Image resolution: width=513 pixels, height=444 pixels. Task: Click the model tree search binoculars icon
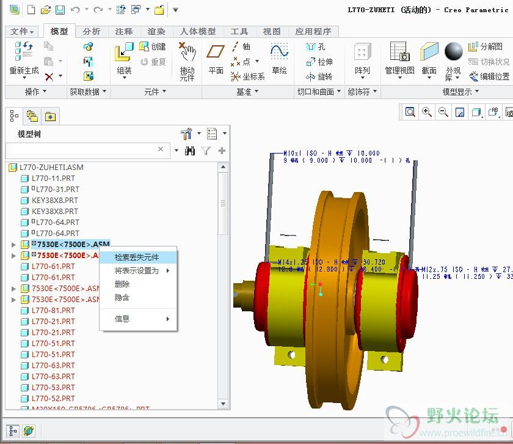[190, 150]
